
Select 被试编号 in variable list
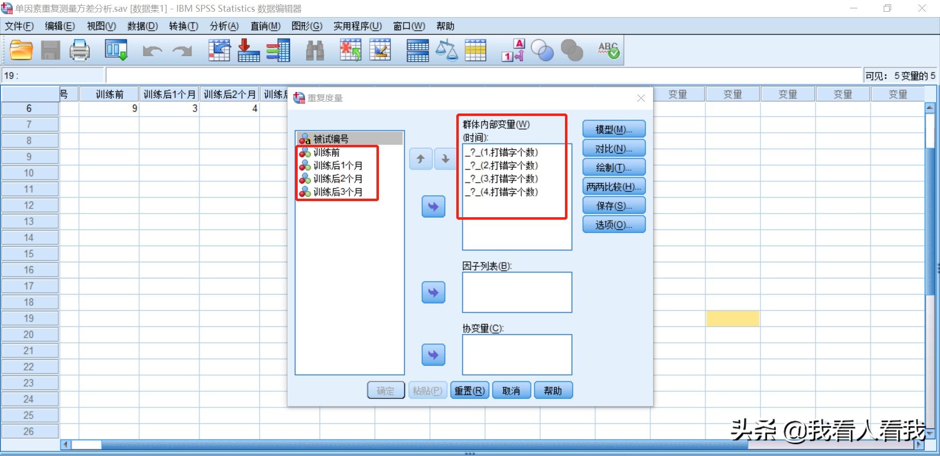pyautogui.click(x=350, y=139)
